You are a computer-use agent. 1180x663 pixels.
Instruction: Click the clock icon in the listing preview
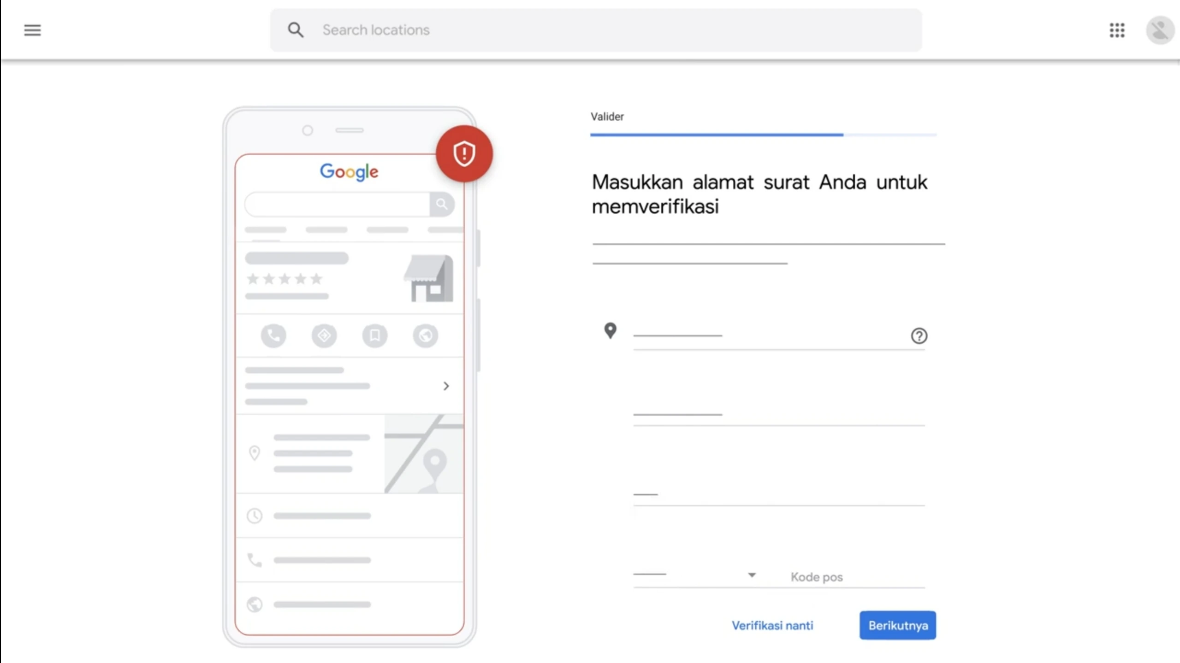click(x=255, y=516)
